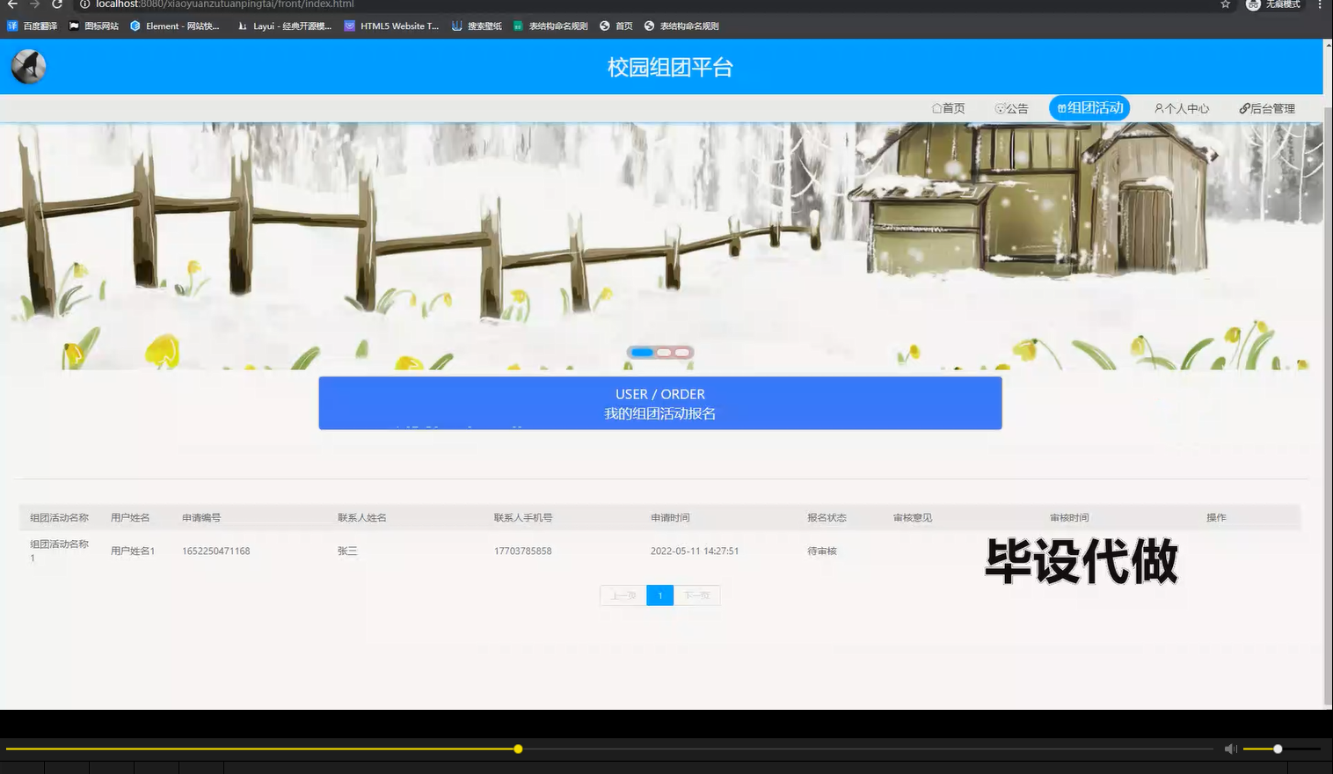
Task: Click the snowy cabin banner image
Action: point(661,246)
